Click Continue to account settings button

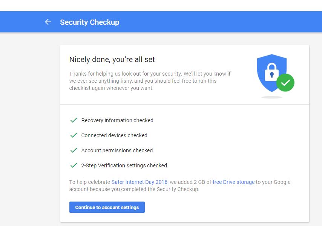click(107, 207)
